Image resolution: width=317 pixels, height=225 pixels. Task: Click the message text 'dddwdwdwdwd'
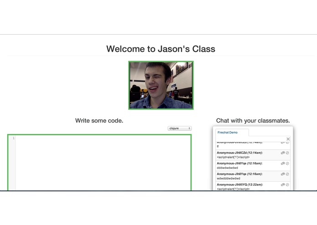pos(227,168)
